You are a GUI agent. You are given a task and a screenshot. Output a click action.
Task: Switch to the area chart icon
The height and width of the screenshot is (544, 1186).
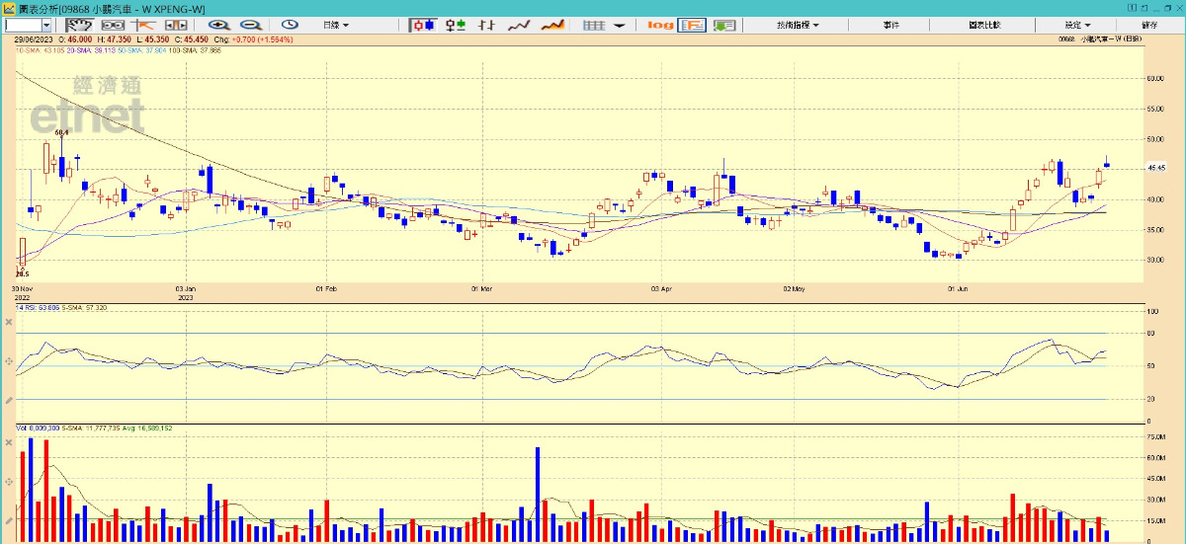coord(553,25)
